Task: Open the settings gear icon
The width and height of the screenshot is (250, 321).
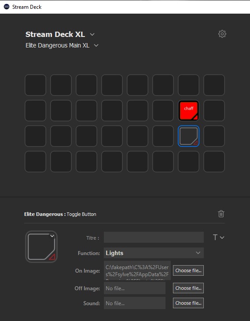Action: coord(222,34)
